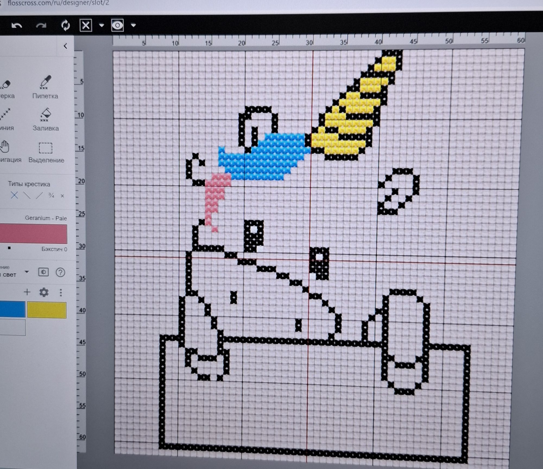Select the three-quarter stitch type
This screenshot has width=543, height=469.
coord(51,195)
